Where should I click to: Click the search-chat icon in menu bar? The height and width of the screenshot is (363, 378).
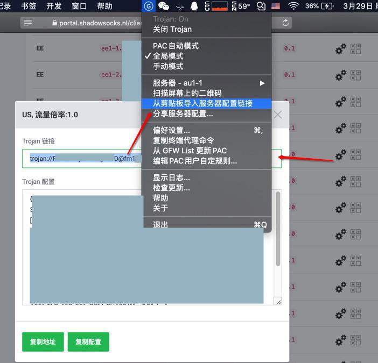tap(261, 6)
